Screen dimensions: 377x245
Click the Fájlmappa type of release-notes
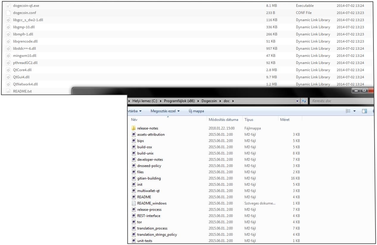tap(253, 128)
